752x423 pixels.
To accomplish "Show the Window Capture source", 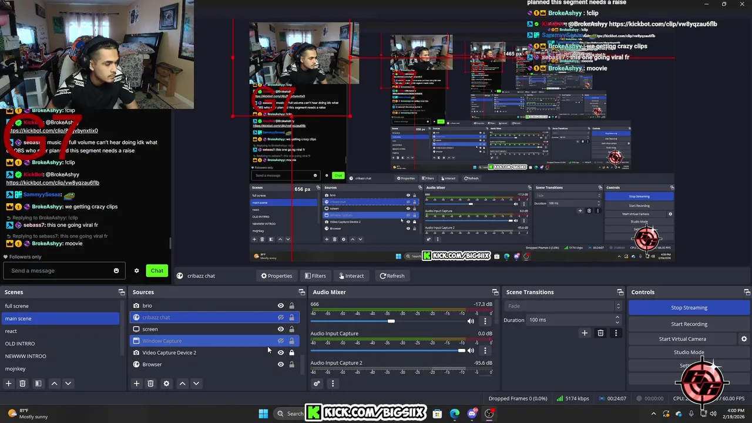I will coord(281,341).
